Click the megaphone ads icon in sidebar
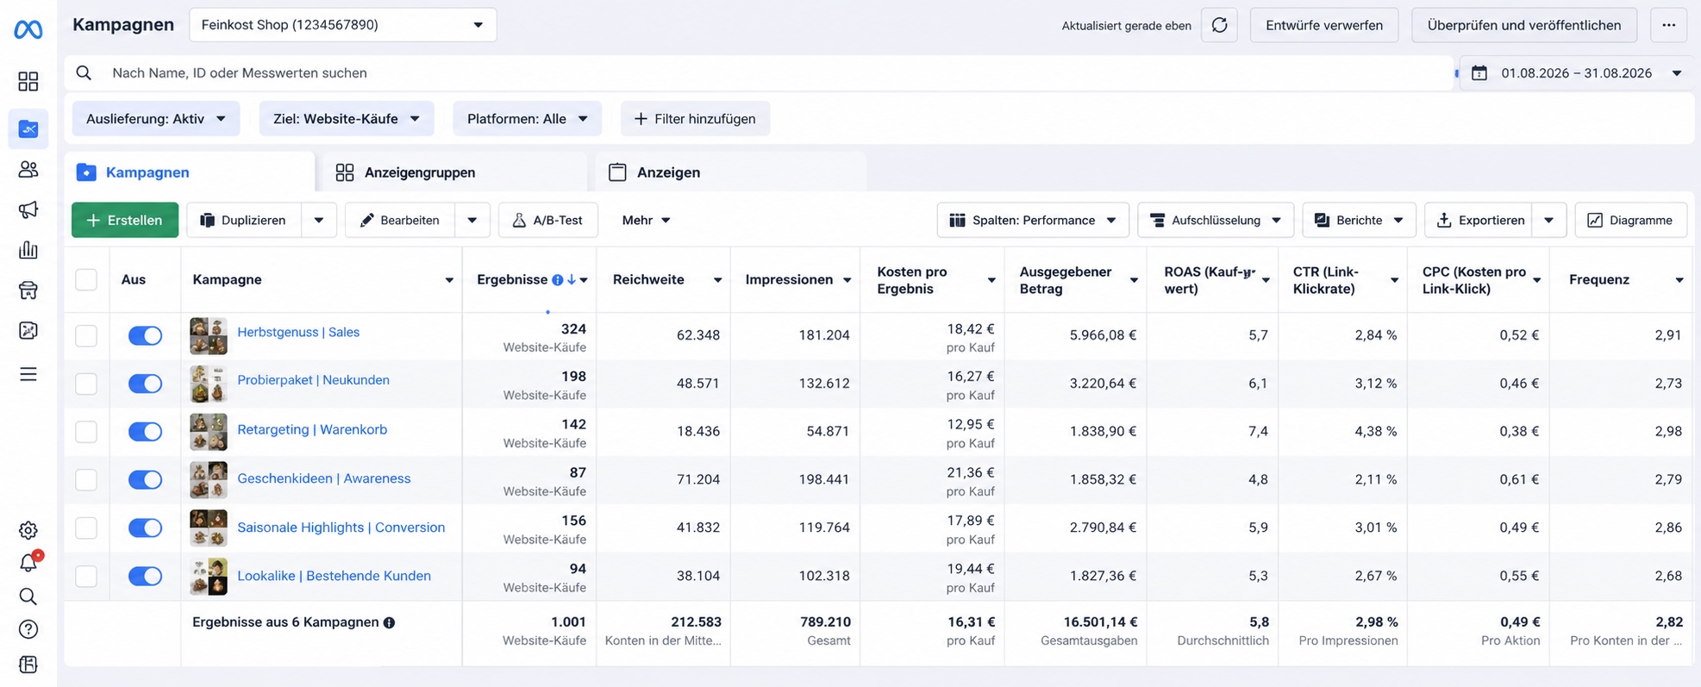1701x687 pixels. 28,209
